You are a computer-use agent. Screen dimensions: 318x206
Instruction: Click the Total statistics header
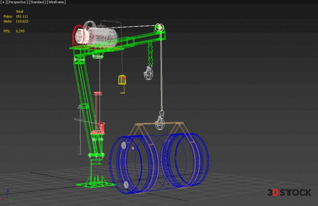click(x=19, y=12)
